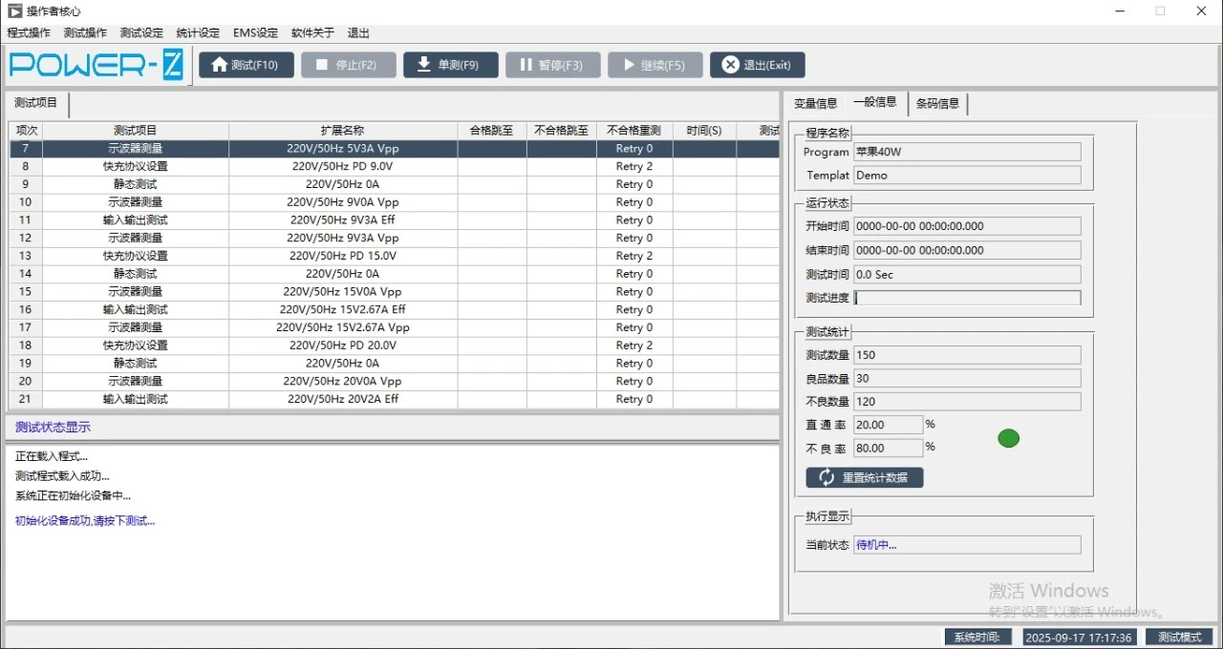Click the Program name field 苹果40W

(x=967, y=152)
